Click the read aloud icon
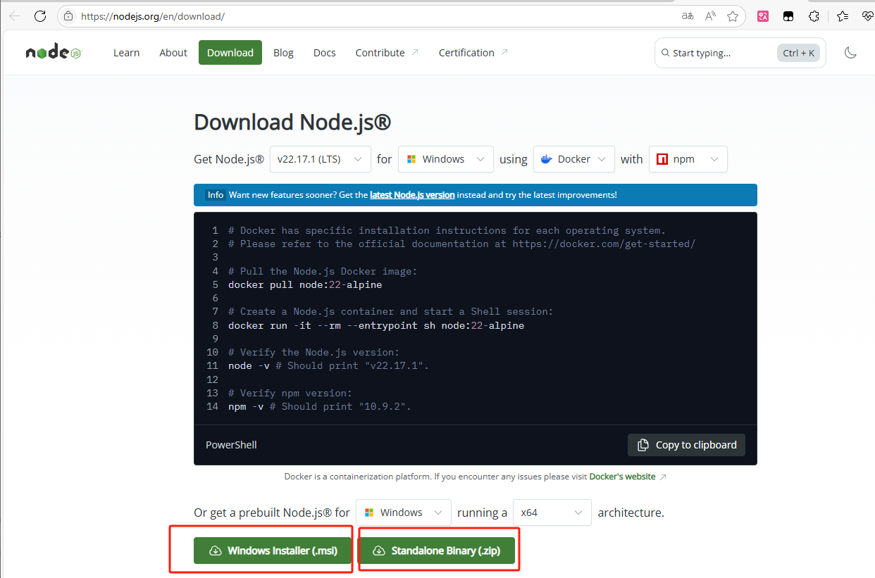The width and height of the screenshot is (875, 578). tap(710, 16)
